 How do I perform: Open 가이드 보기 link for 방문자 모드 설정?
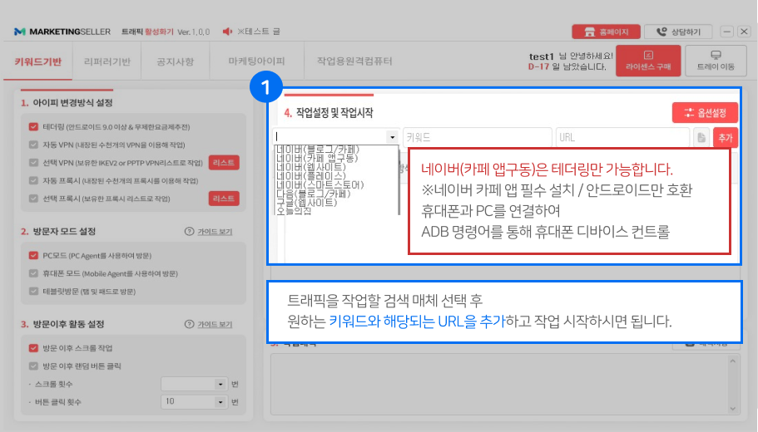(215, 232)
